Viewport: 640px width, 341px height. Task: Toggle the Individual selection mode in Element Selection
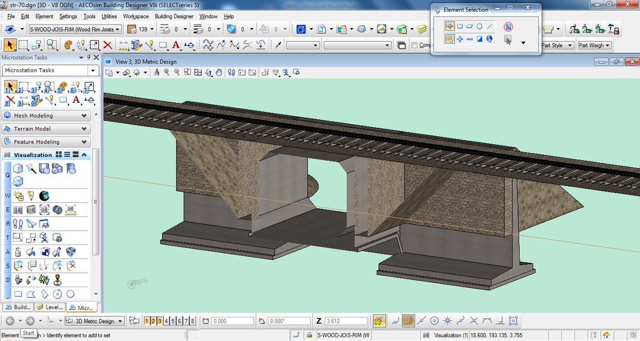tap(450, 26)
